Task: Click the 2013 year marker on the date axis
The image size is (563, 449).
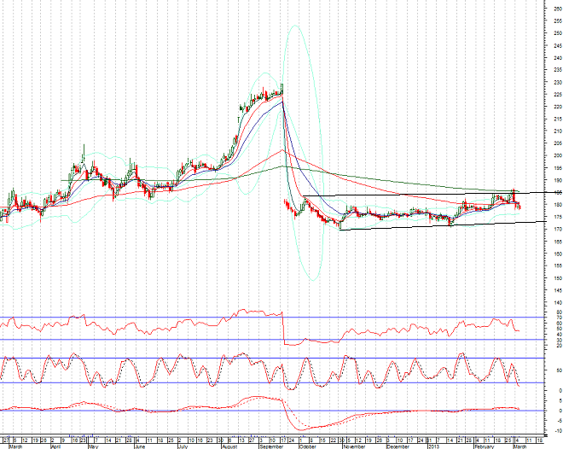Action: tap(434, 446)
